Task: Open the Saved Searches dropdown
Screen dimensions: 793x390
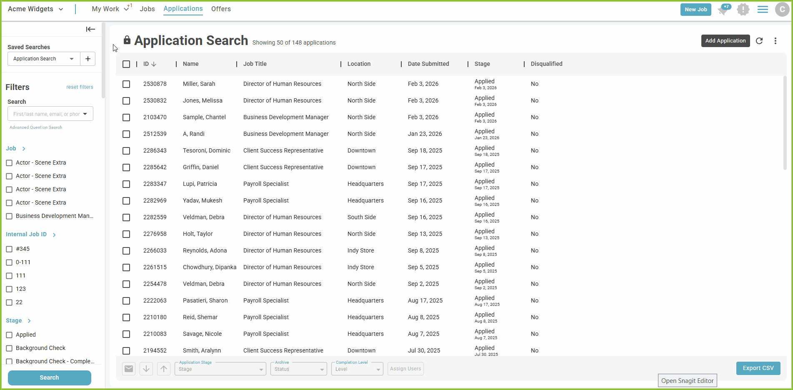Action: [x=44, y=59]
